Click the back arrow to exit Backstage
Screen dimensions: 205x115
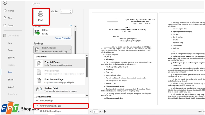[x=5, y=3]
